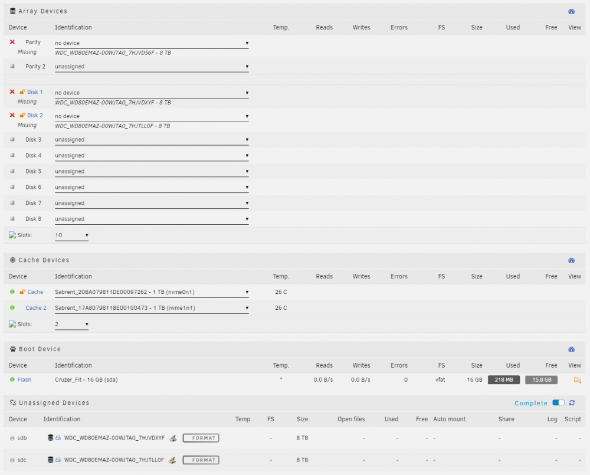
Task: Click the vfat filesystem value for Flash
Action: click(x=440, y=379)
